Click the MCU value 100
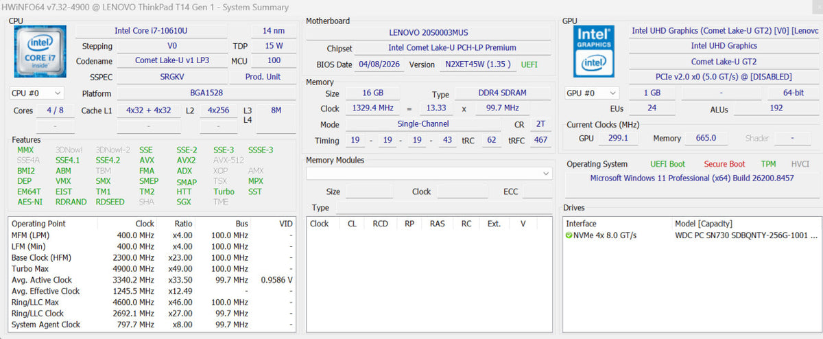This screenshot has width=823, height=339. (274, 60)
